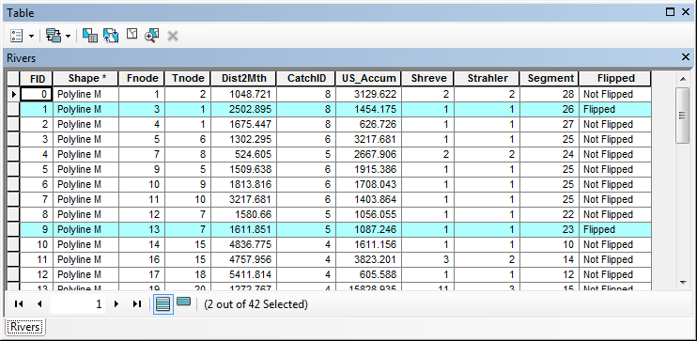
Task: Go to the previous record
Action: coord(39,304)
